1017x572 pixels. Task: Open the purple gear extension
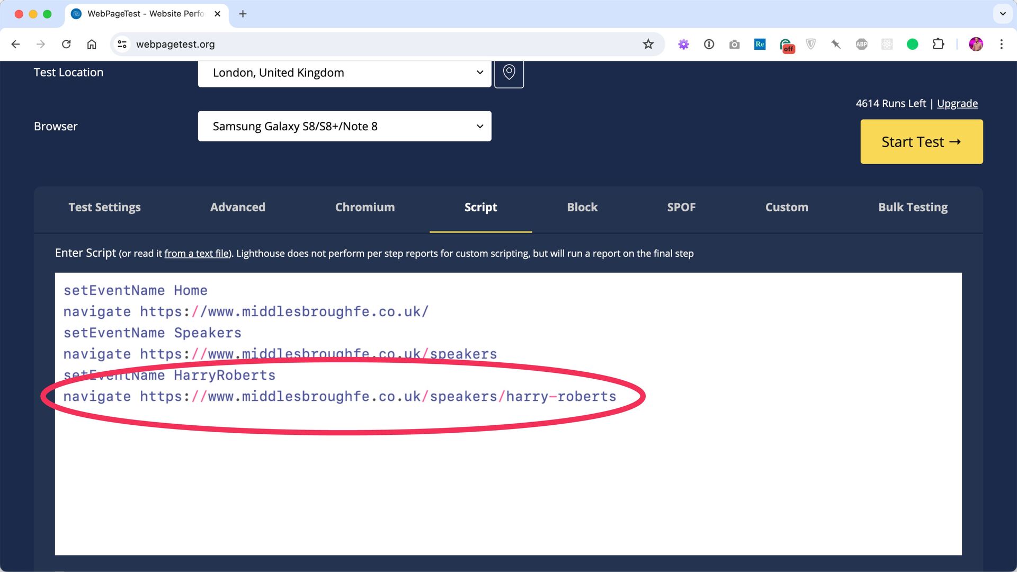tap(683, 44)
